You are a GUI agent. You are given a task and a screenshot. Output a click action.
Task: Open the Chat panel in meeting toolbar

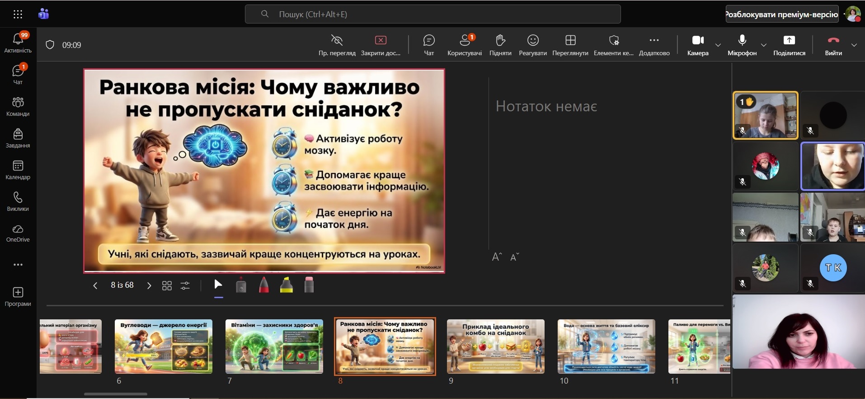(x=428, y=45)
